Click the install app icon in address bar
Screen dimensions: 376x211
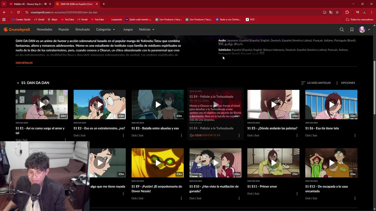pos(325,12)
